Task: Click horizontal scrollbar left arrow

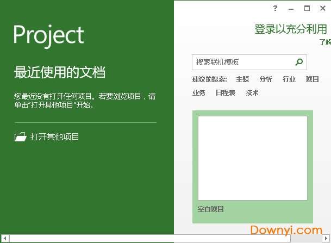Action: coord(5,239)
